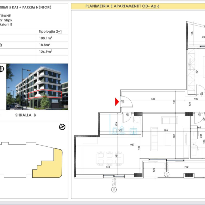
Task: Click the building render thumbnail
Action: click(x=37, y=87)
